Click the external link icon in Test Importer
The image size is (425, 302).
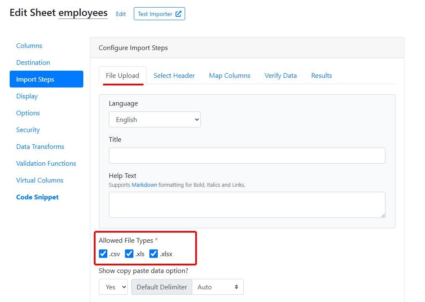click(x=178, y=14)
